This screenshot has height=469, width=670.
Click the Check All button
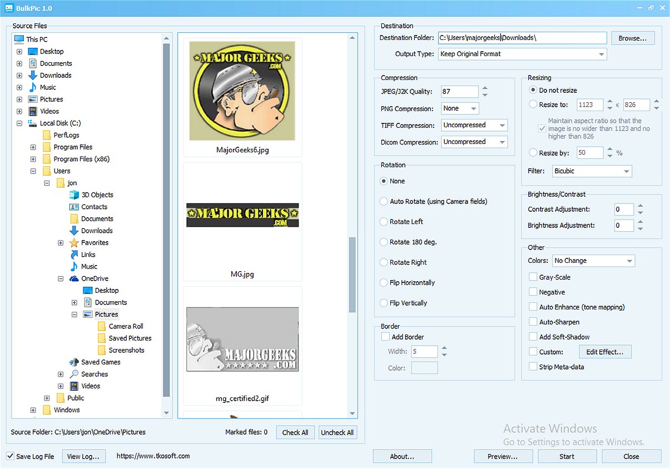[x=295, y=432]
